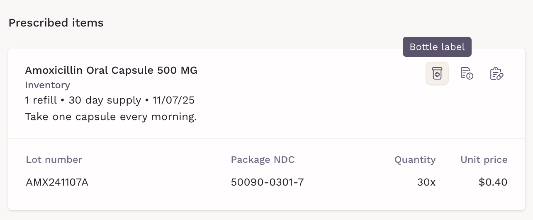Image resolution: width=533 pixels, height=220 pixels.
Task: Click the Lot number column header
Action: [x=54, y=160]
